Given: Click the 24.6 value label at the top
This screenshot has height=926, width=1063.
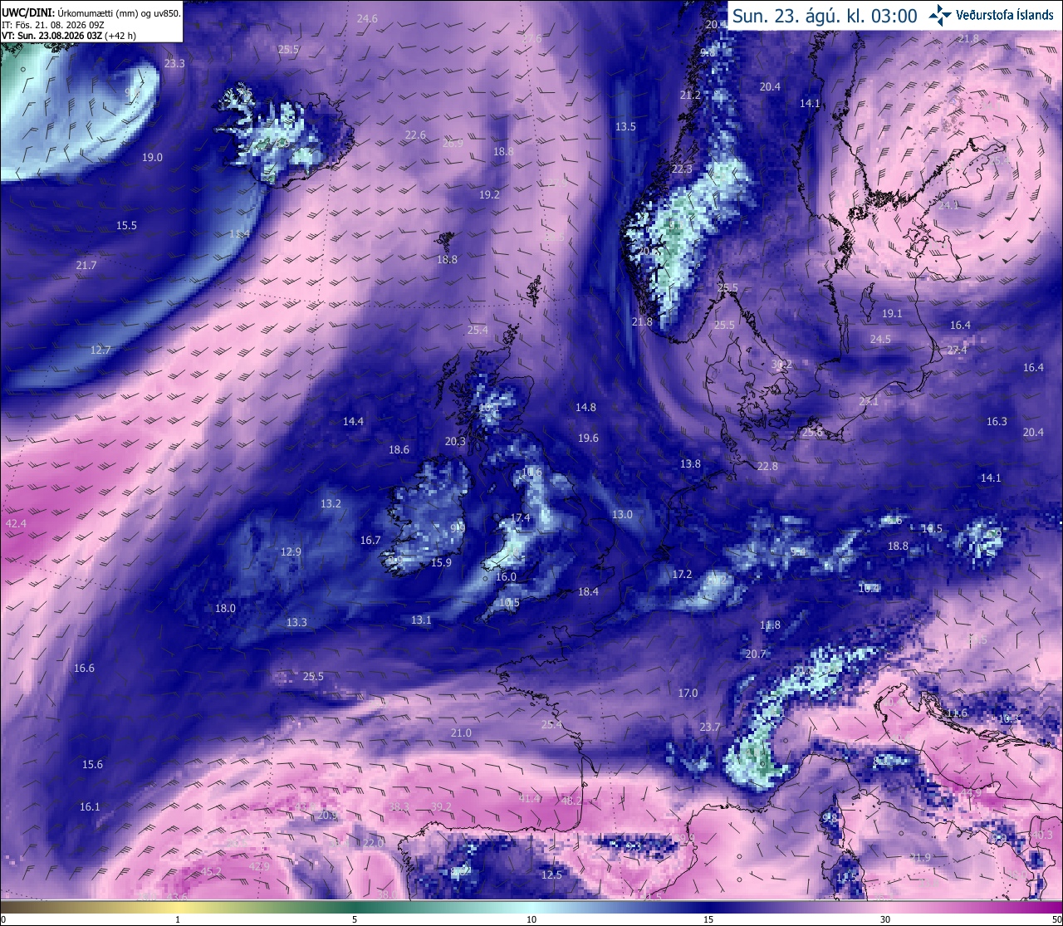Looking at the screenshot, I should coord(367,19).
